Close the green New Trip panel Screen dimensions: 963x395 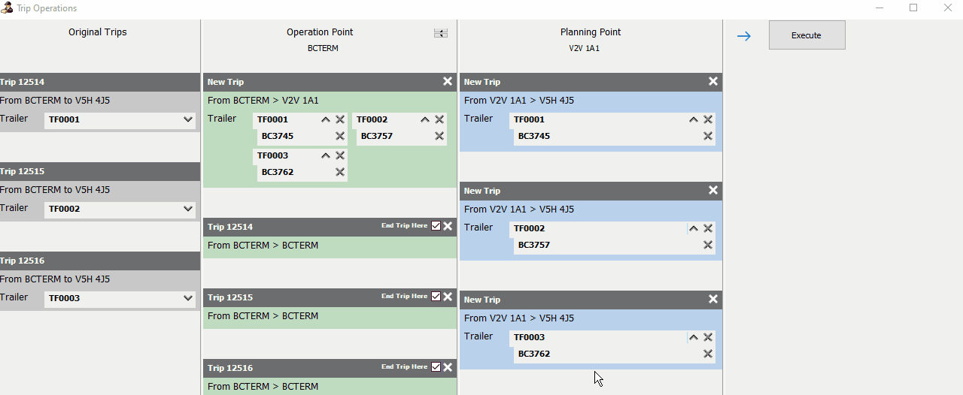[448, 82]
